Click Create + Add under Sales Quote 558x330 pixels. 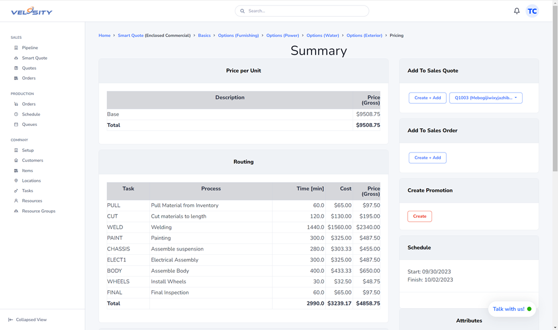[427, 98]
